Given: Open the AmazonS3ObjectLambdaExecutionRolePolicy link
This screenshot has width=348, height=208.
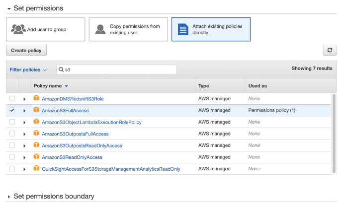Looking at the screenshot, I should click(91, 122).
